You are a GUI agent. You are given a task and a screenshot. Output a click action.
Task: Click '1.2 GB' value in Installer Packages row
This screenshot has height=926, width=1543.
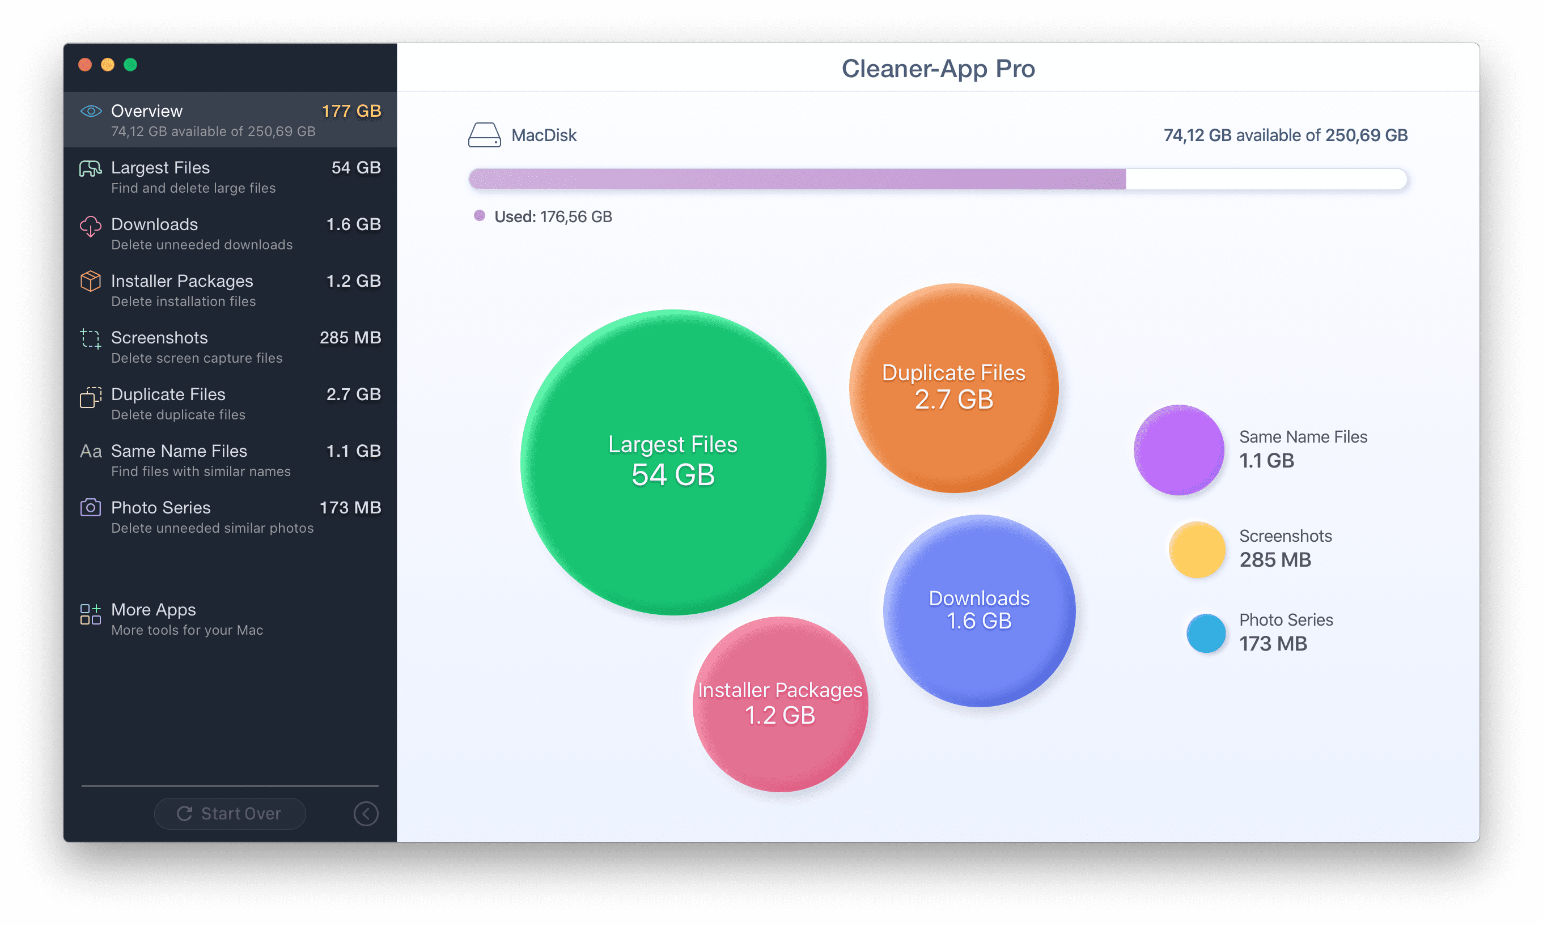point(354,281)
